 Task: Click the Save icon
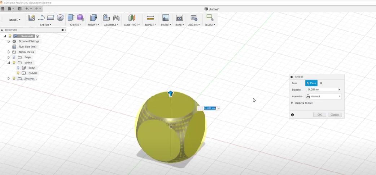click(x=19, y=9)
